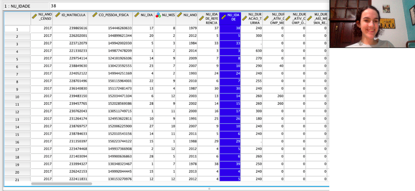
Task: Click the NU_DURACAO_TURMA value 630 cell
Action: pos(252,51)
